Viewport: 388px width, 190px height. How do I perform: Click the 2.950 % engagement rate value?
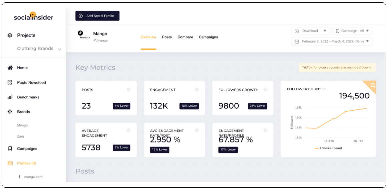165,140
